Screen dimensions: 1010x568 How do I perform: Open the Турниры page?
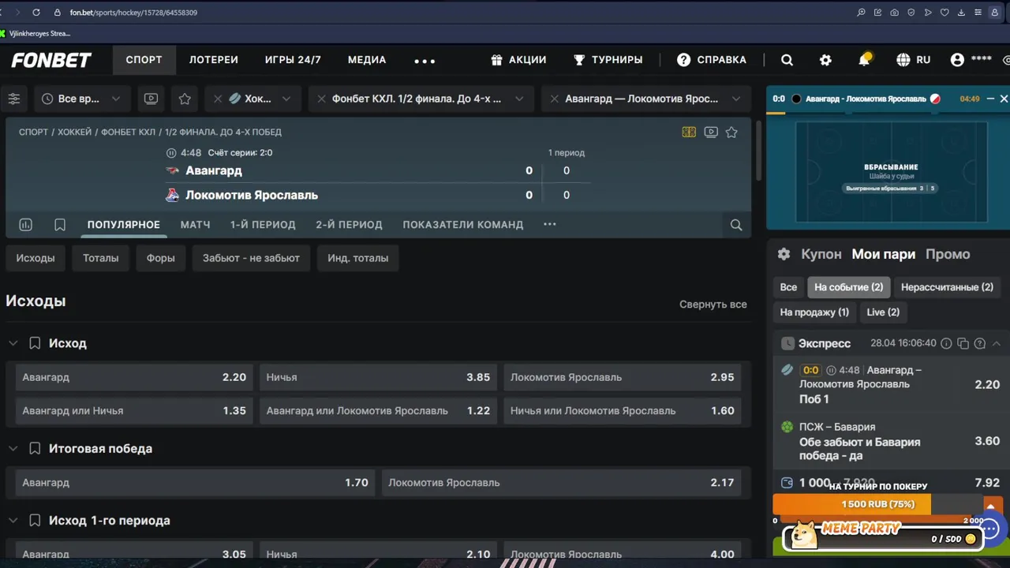[x=608, y=60]
